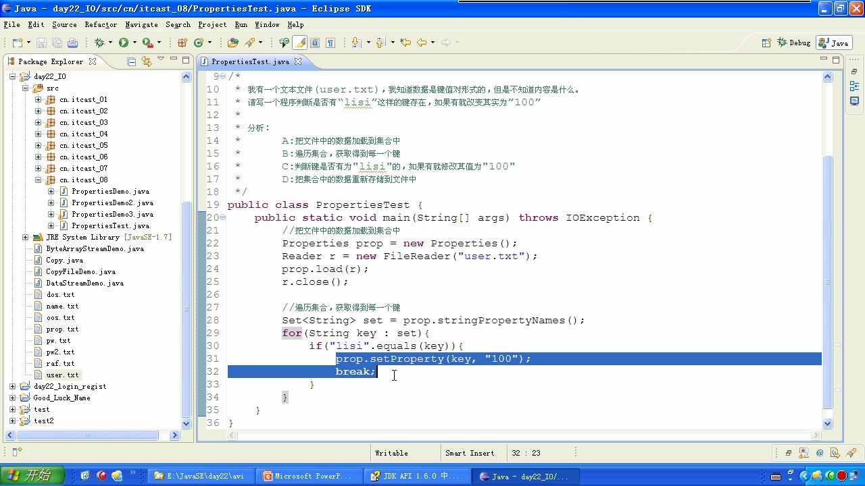Open the Refactor menu
Screen dimensions: 865x486
click(101, 24)
